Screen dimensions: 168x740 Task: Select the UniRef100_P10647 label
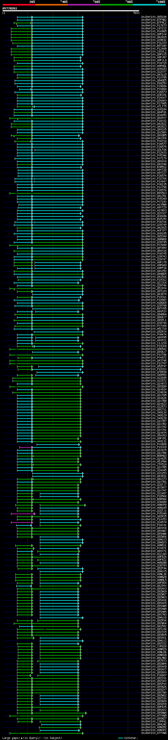(x=154, y=182)
